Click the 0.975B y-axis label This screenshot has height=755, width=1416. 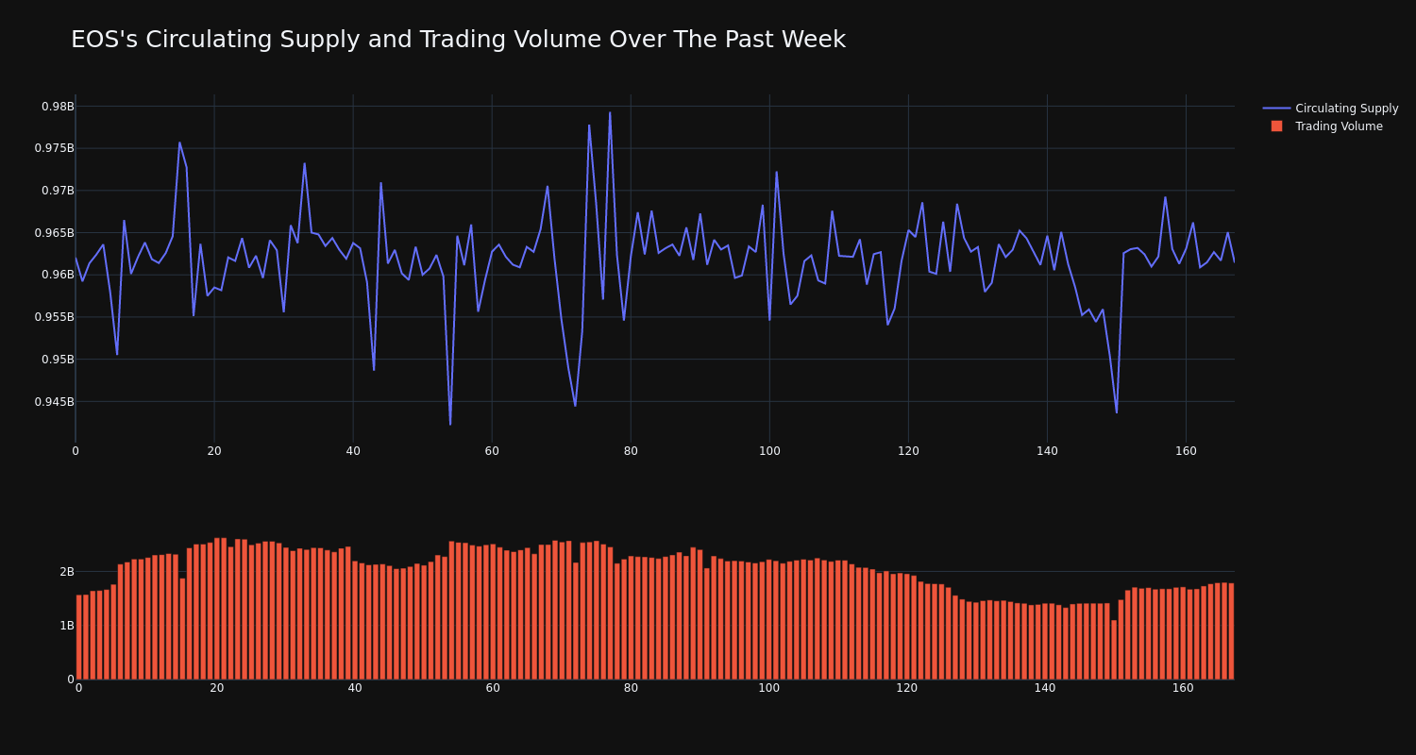[x=54, y=148]
